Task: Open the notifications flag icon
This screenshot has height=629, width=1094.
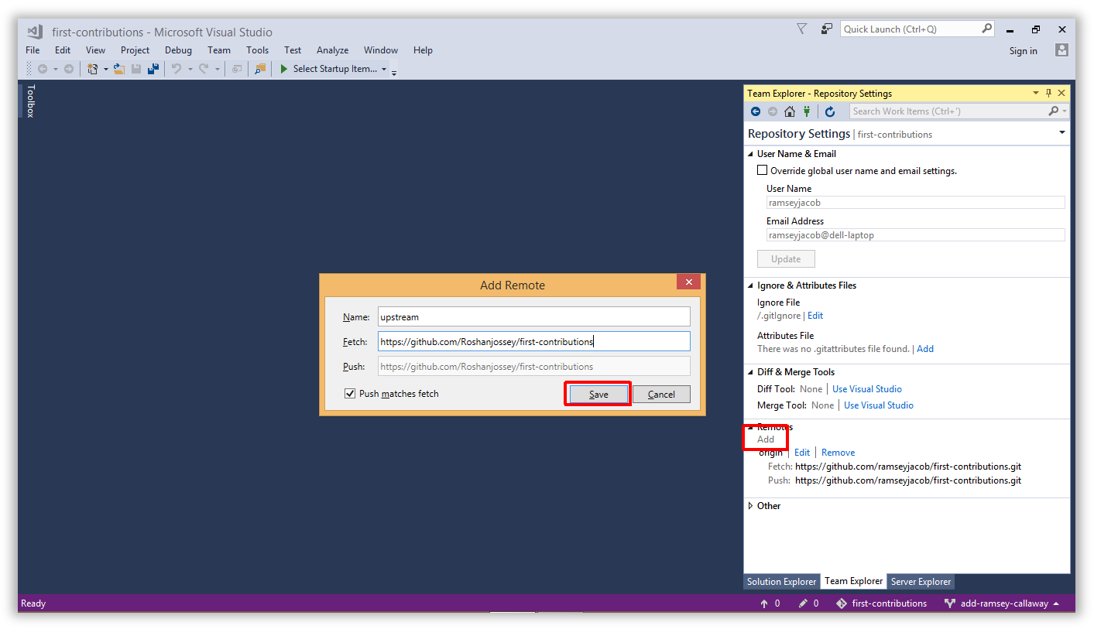Action: point(802,29)
